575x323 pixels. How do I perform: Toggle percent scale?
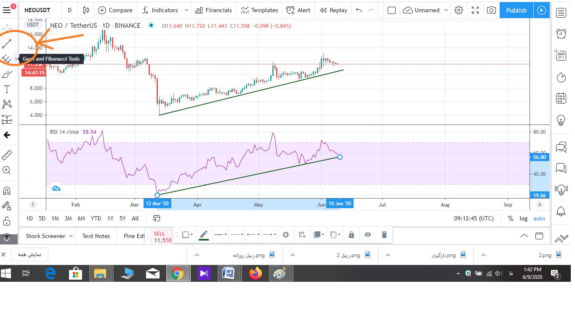(x=511, y=218)
